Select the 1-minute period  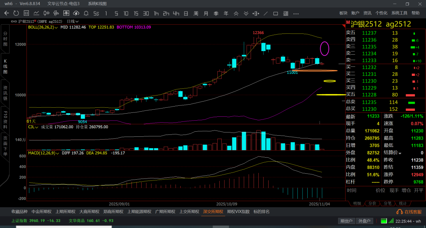106,13
